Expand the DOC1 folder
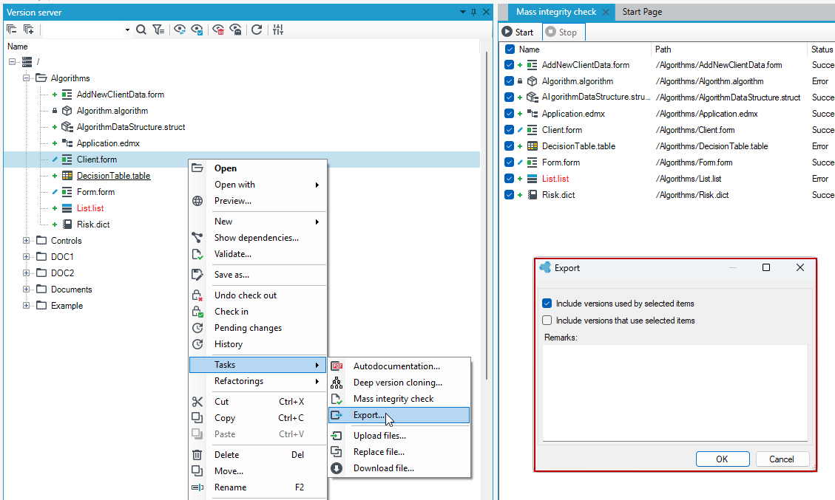Viewport: 835px width, 500px height. point(26,257)
